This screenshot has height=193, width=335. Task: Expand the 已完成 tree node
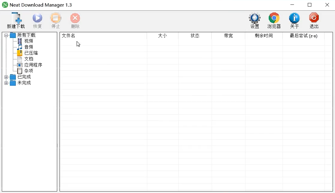(x=6, y=77)
